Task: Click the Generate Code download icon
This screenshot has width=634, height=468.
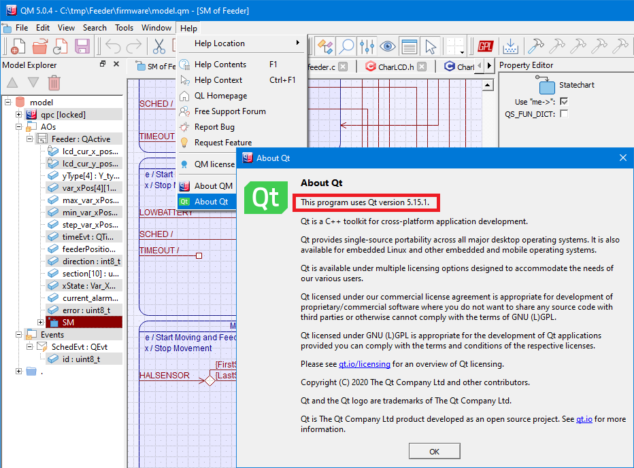Action: (511, 46)
